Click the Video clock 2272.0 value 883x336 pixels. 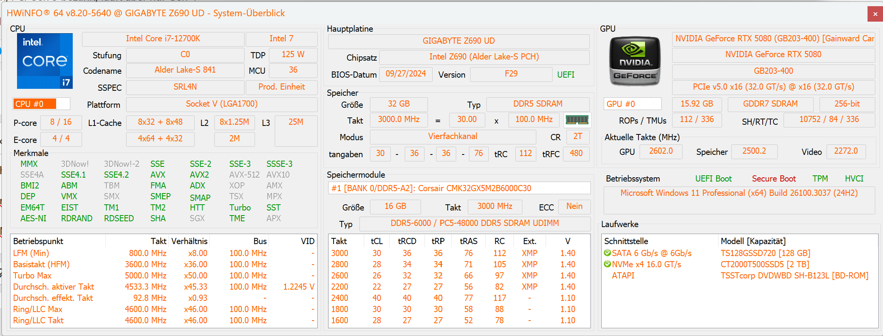tap(846, 151)
